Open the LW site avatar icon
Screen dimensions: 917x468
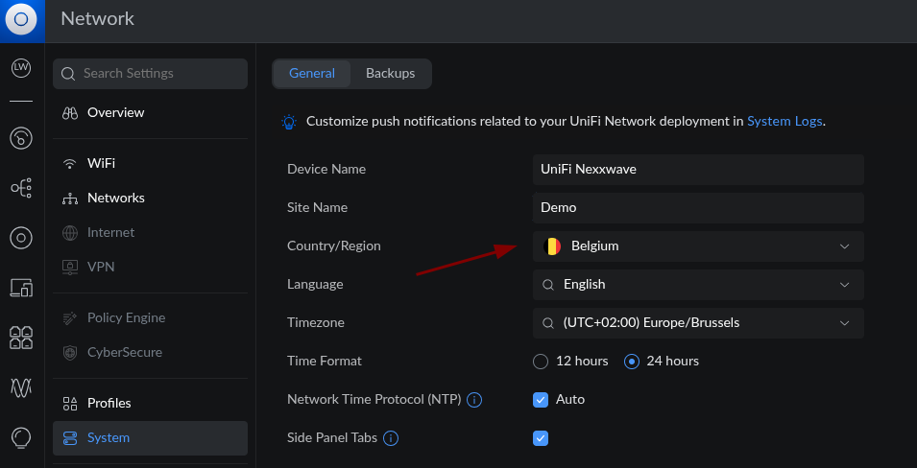(21, 67)
